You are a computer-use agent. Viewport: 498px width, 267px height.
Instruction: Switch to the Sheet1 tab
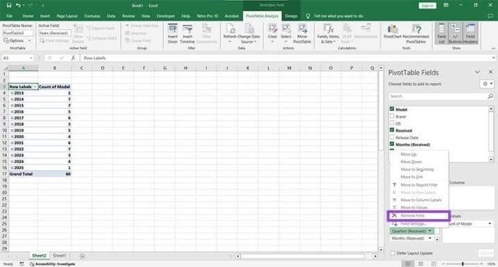tap(60, 255)
